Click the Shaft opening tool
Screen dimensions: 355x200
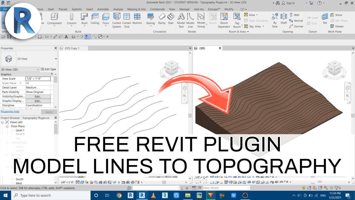[283, 19]
